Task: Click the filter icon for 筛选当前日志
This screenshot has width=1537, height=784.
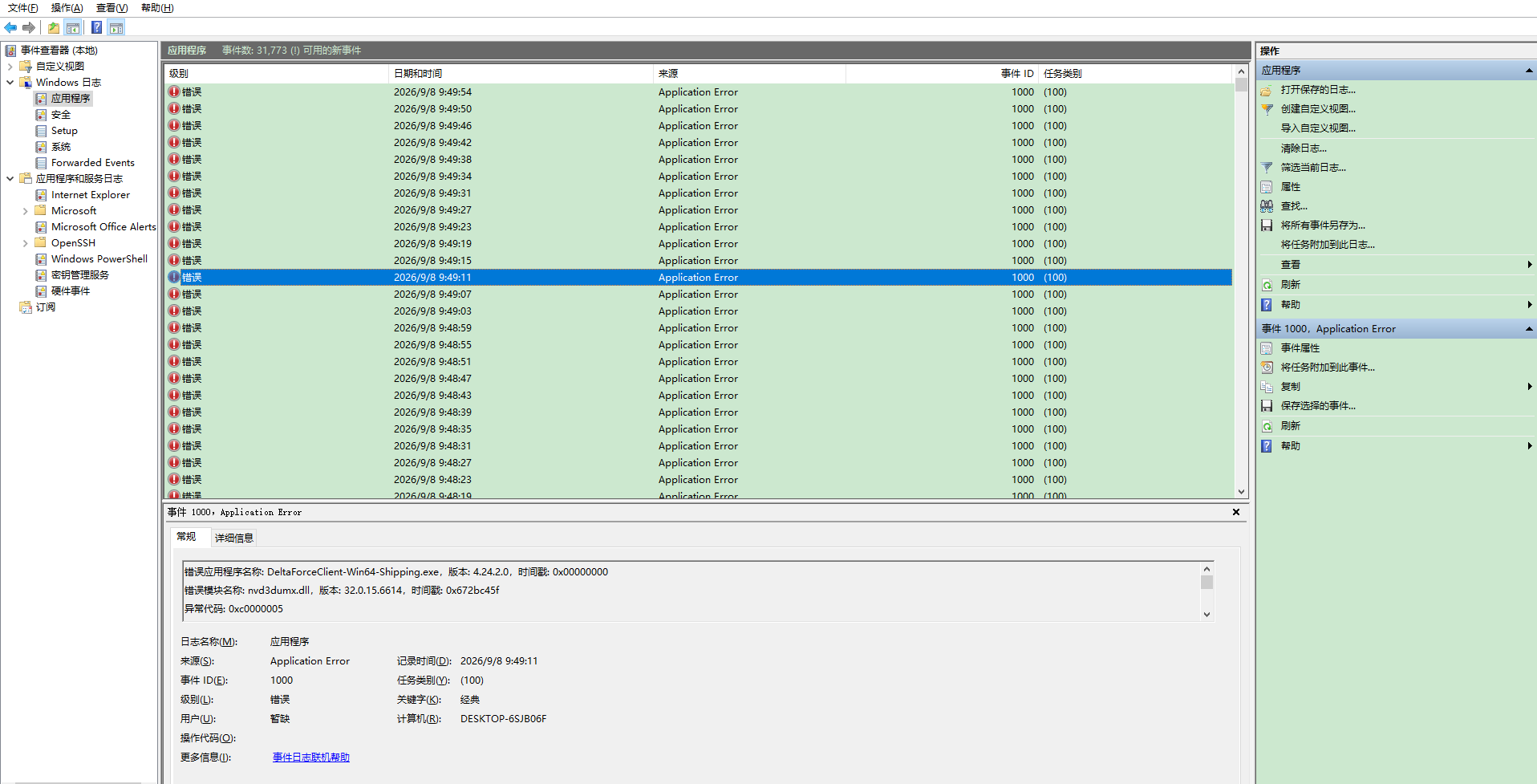Action: click(x=1267, y=168)
